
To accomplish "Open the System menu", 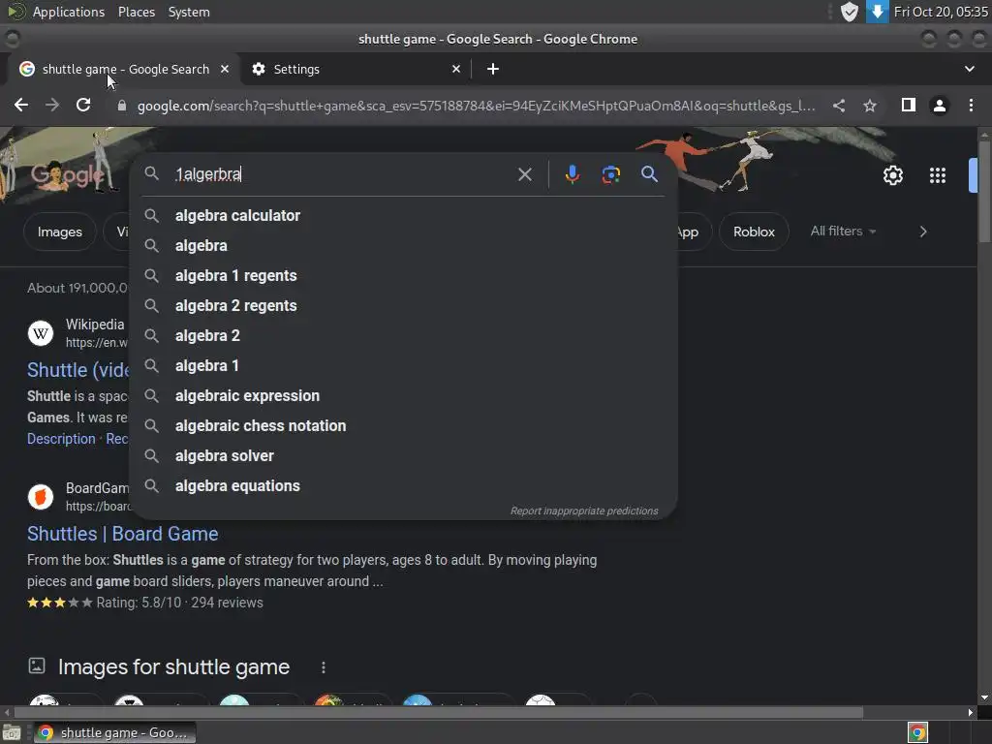I will tap(189, 12).
